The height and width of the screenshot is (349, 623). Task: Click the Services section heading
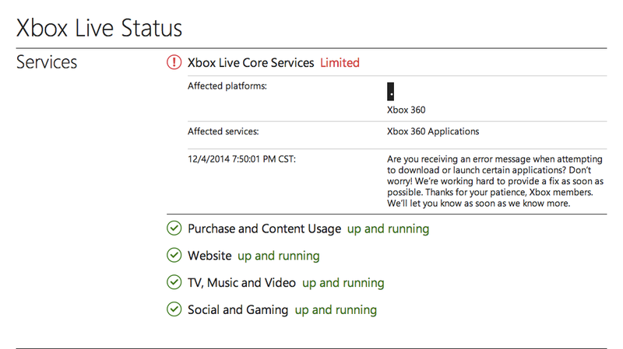click(47, 62)
